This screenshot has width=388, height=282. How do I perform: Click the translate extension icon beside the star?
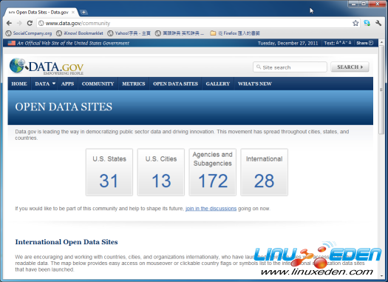coord(367,23)
